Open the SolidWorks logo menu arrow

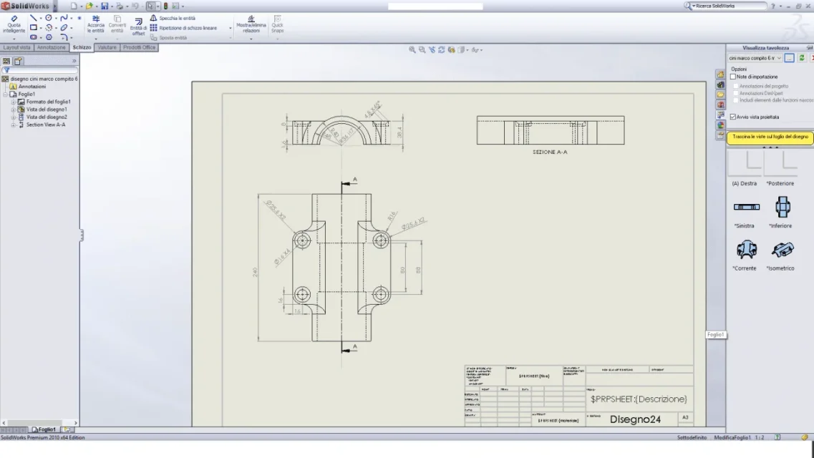55,6
